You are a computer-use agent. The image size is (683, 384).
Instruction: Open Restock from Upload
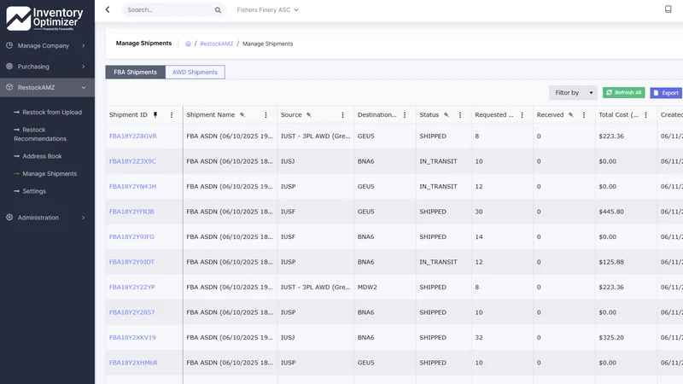click(52, 112)
